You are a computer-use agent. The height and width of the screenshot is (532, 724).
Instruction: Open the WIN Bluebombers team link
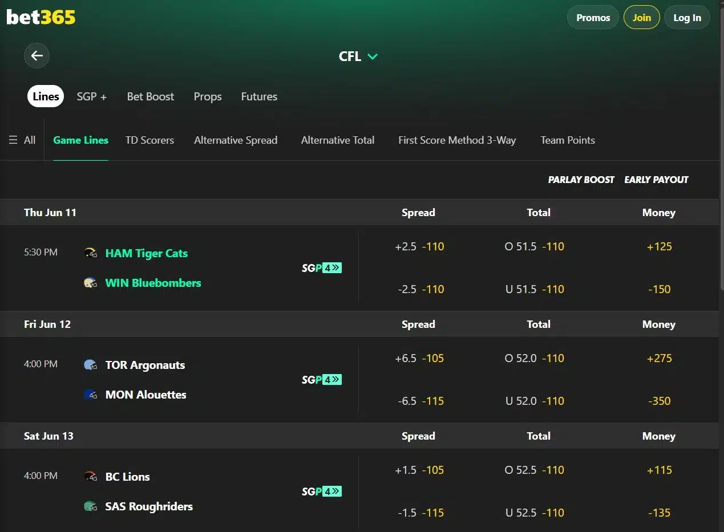(x=153, y=283)
